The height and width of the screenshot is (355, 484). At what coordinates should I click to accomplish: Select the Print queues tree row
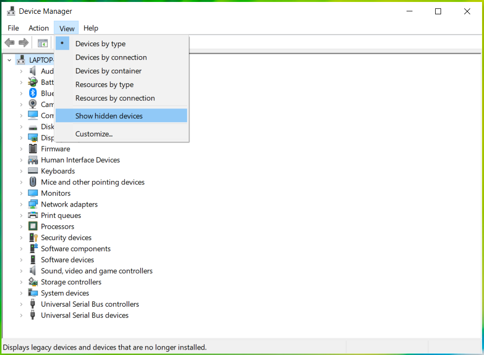click(x=61, y=215)
